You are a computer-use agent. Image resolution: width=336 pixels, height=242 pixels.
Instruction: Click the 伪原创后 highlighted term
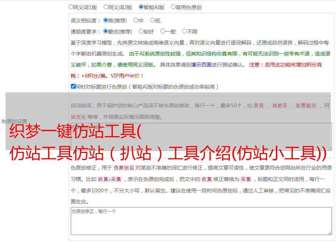pyautogui.click(x=124, y=168)
